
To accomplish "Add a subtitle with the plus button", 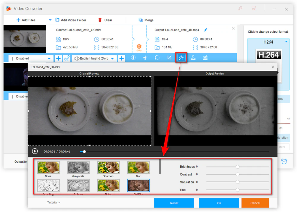I will point(58,58).
